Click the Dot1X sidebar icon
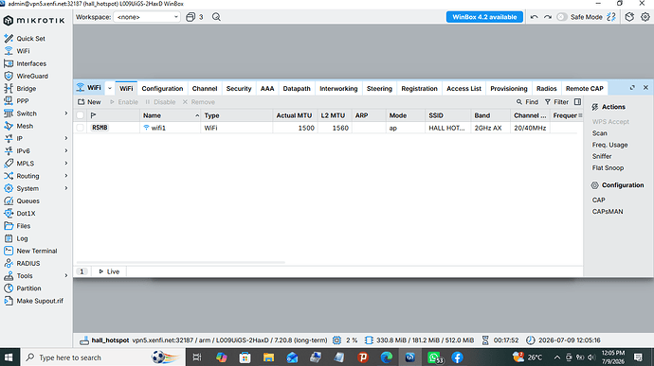The image size is (654, 366). 9,213
